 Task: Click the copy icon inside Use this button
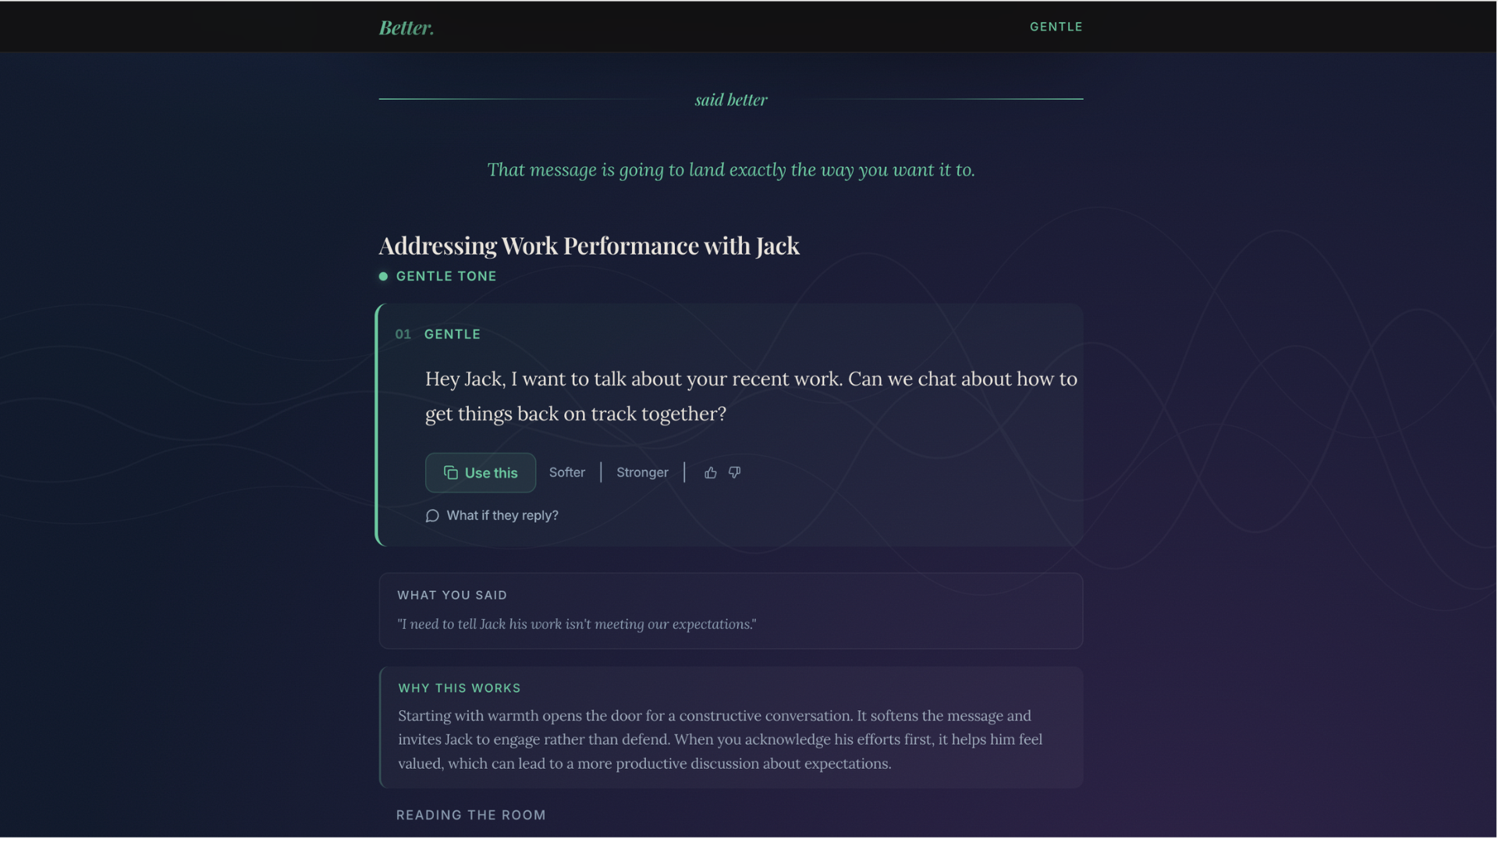click(450, 473)
